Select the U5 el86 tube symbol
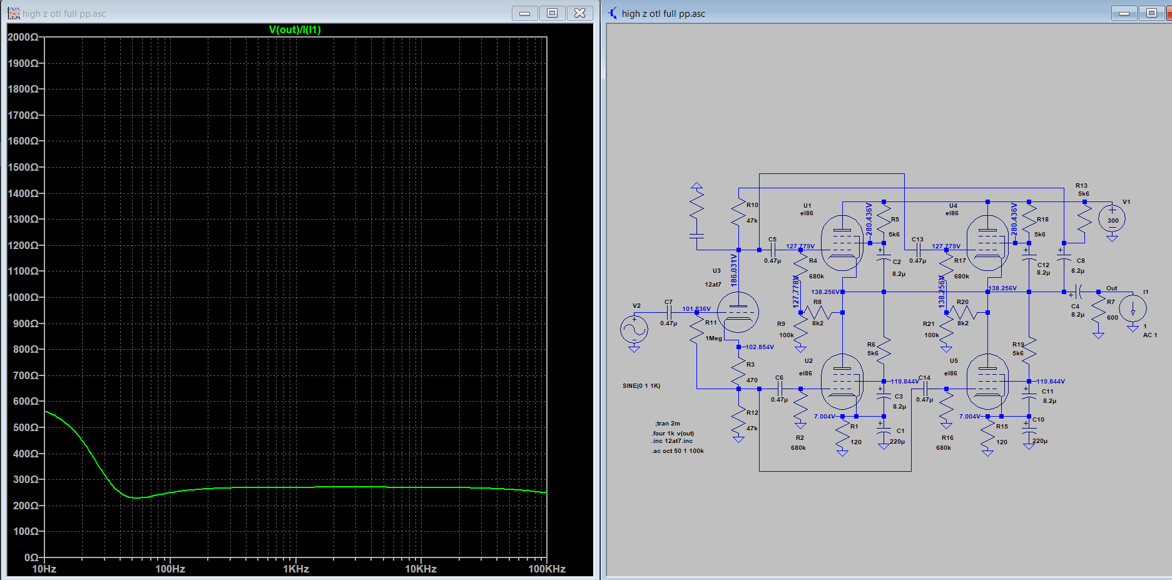This screenshot has width=1172, height=580. pyautogui.click(x=987, y=382)
